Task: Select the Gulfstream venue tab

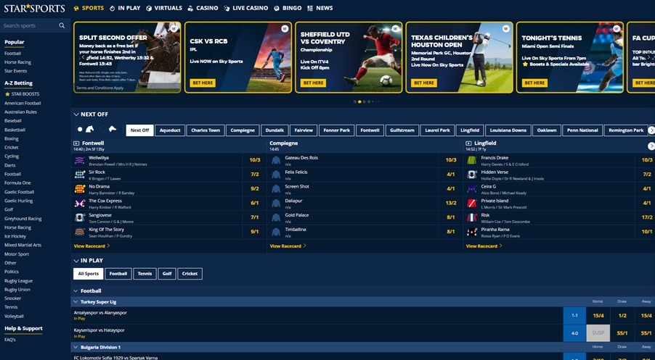Action: [x=402, y=130]
